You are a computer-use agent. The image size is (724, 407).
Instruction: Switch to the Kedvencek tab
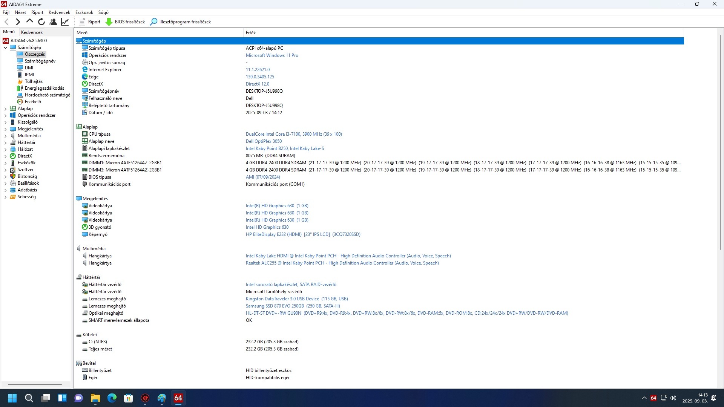[32, 32]
